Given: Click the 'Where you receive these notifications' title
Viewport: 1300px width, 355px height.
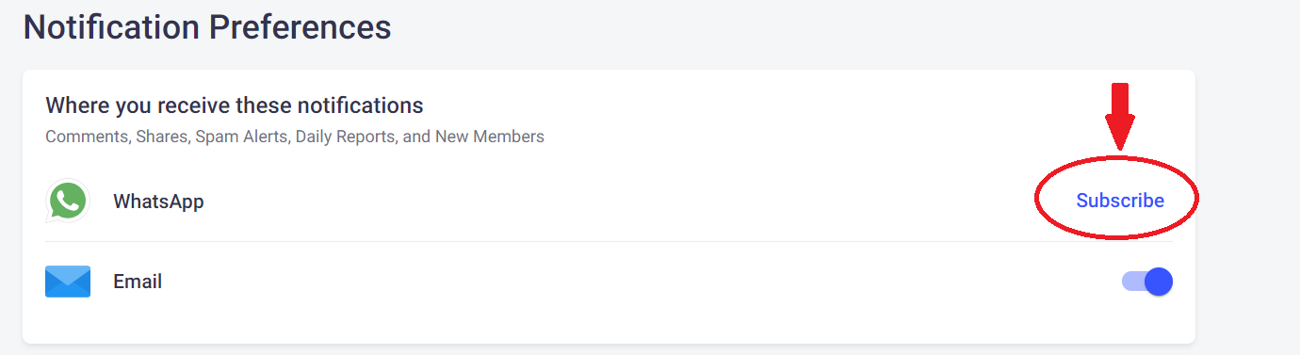Looking at the screenshot, I should [235, 105].
